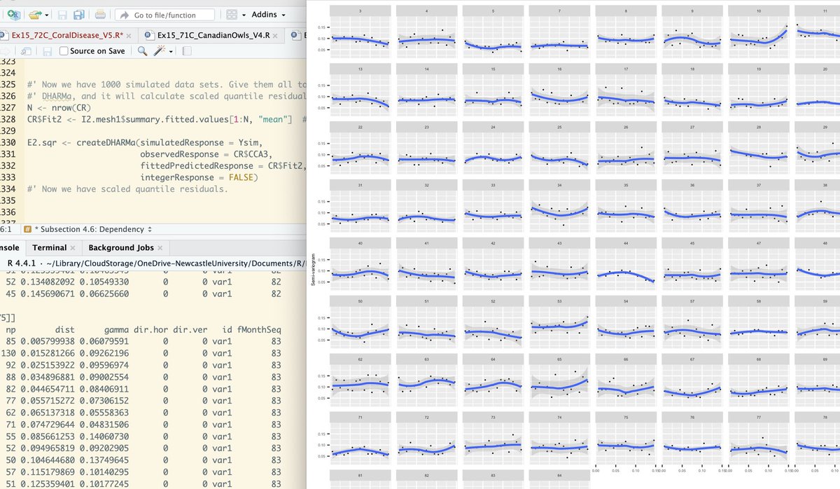Print the current file
This screenshot has width=840, height=489.
coord(101,14)
